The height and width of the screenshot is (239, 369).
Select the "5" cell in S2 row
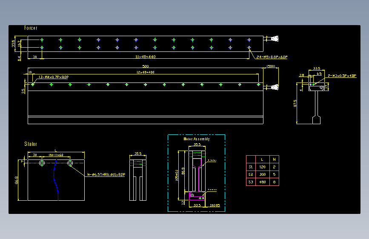(274, 174)
